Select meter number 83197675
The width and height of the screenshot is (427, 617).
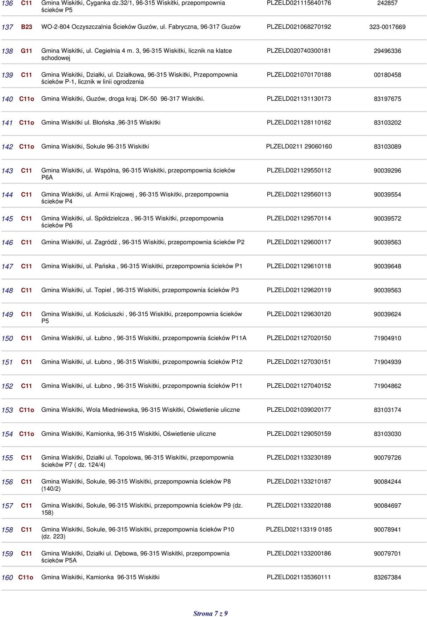tap(387, 99)
